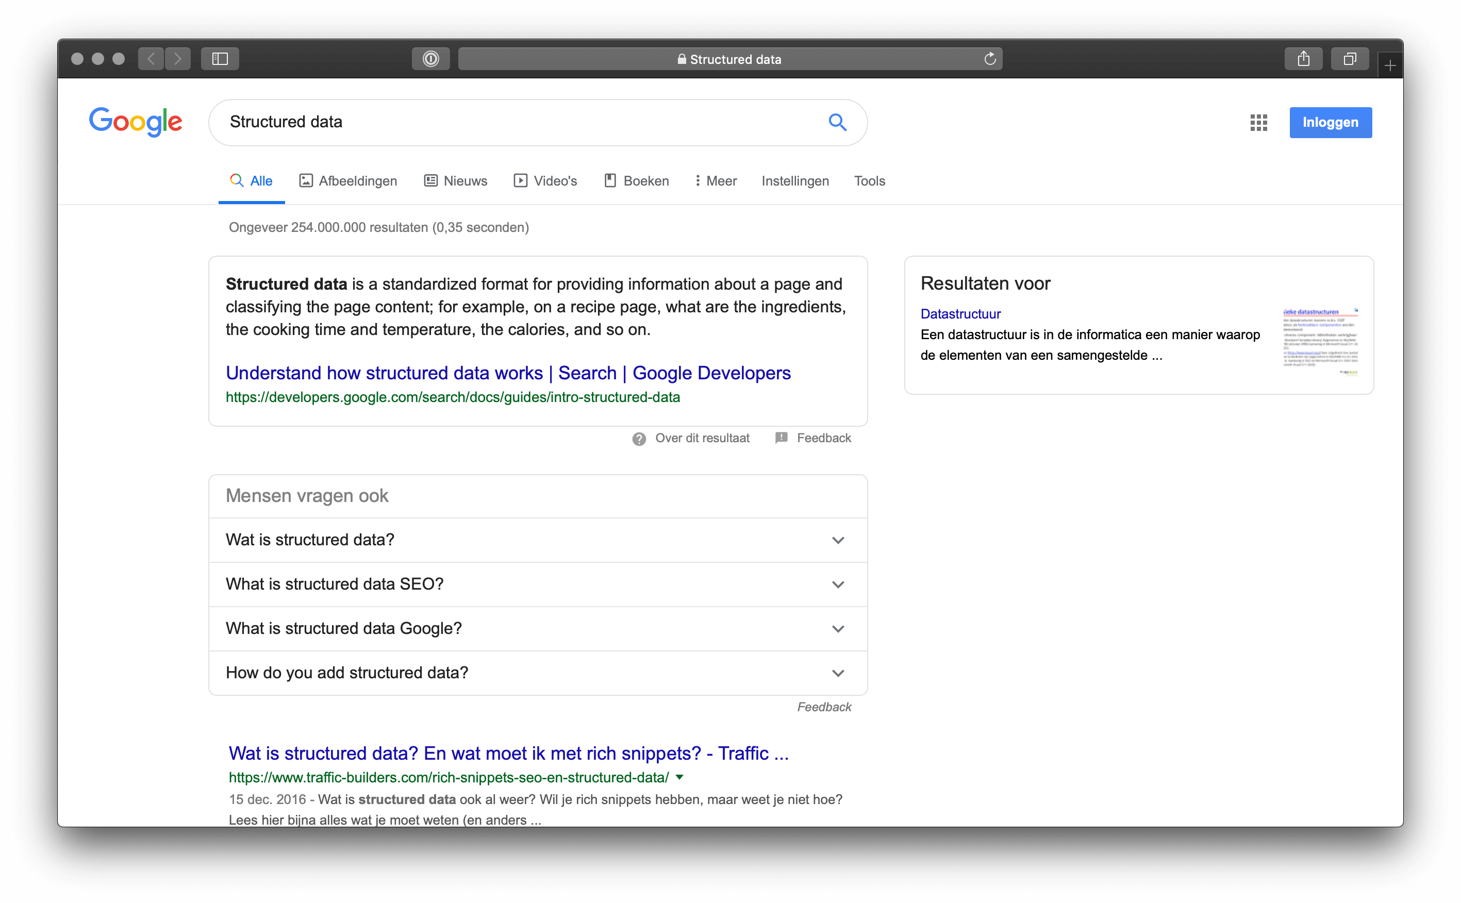
Task: Click 'Over dit resultaat' link
Action: coord(702,439)
